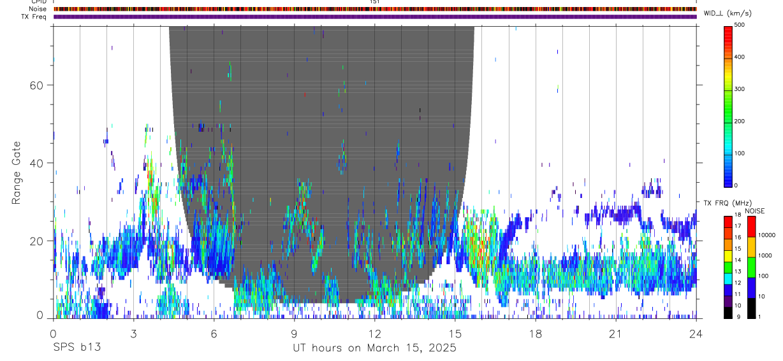Image resolution: width=783 pixels, height=361 pixels.
Task: Click the cyan segment of TX FRQ legend
Action: (x=728, y=278)
